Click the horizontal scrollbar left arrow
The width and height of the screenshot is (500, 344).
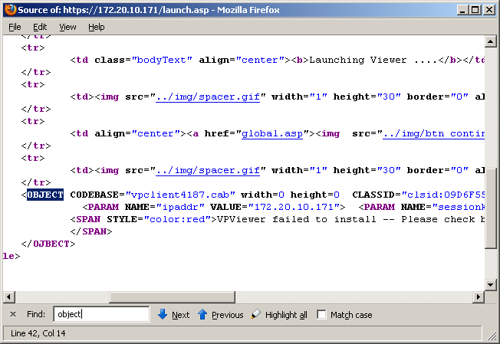click(x=9, y=297)
